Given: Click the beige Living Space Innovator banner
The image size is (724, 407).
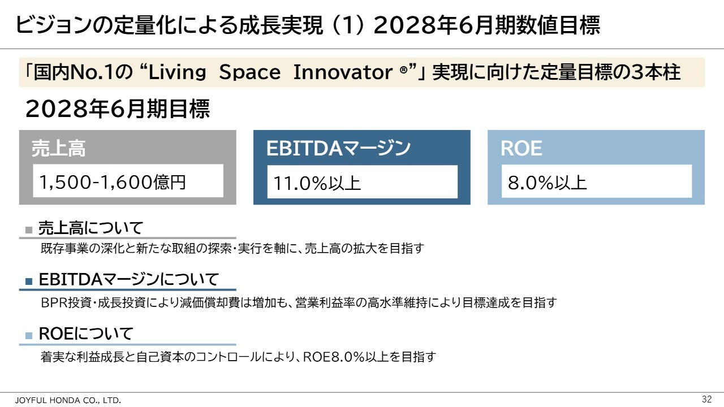Looking at the screenshot, I should (361, 72).
